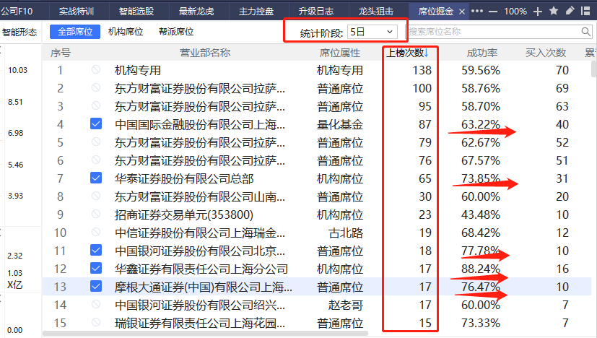Toggle the circle icon in row 14

(x=96, y=304)
